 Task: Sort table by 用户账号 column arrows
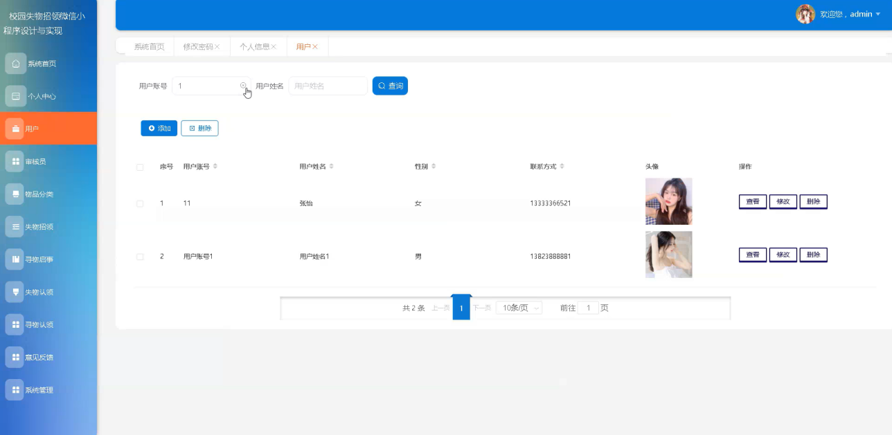(x=215, y=167)
